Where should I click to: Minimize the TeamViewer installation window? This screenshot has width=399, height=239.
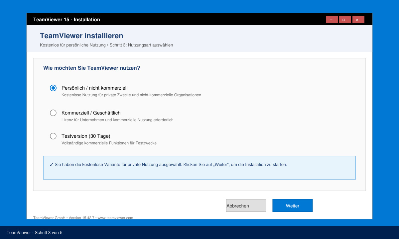pos(332,20)
